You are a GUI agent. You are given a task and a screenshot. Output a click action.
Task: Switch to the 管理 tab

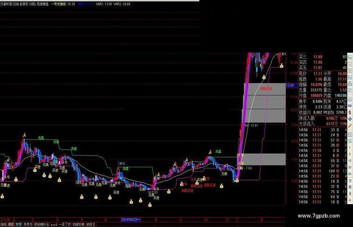click(19, 224)
